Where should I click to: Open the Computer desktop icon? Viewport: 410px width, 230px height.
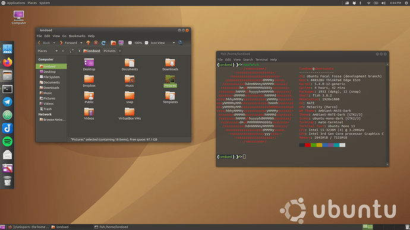point(18,17)
